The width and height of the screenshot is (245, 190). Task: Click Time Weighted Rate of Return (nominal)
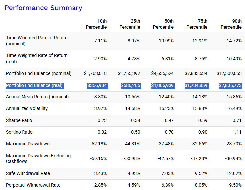click(37, 41)
